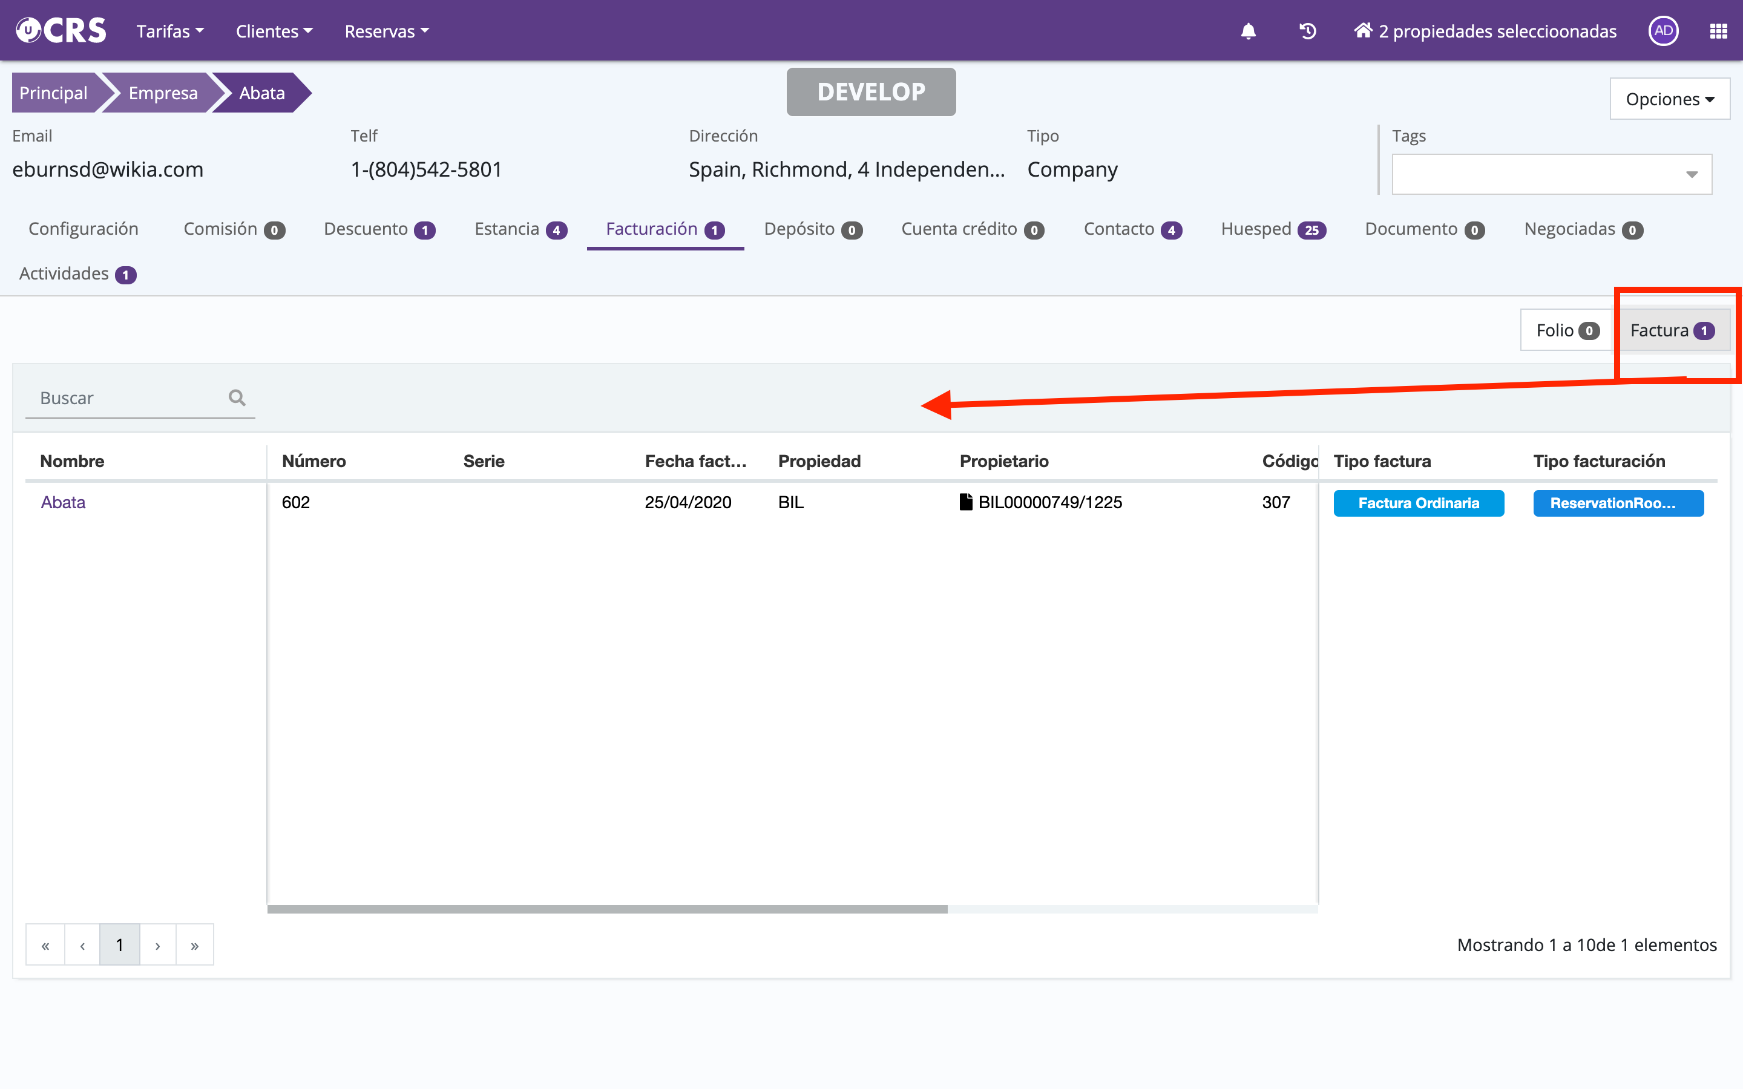
Task: Switch to Factura view
Action: tap(1671, 330)
